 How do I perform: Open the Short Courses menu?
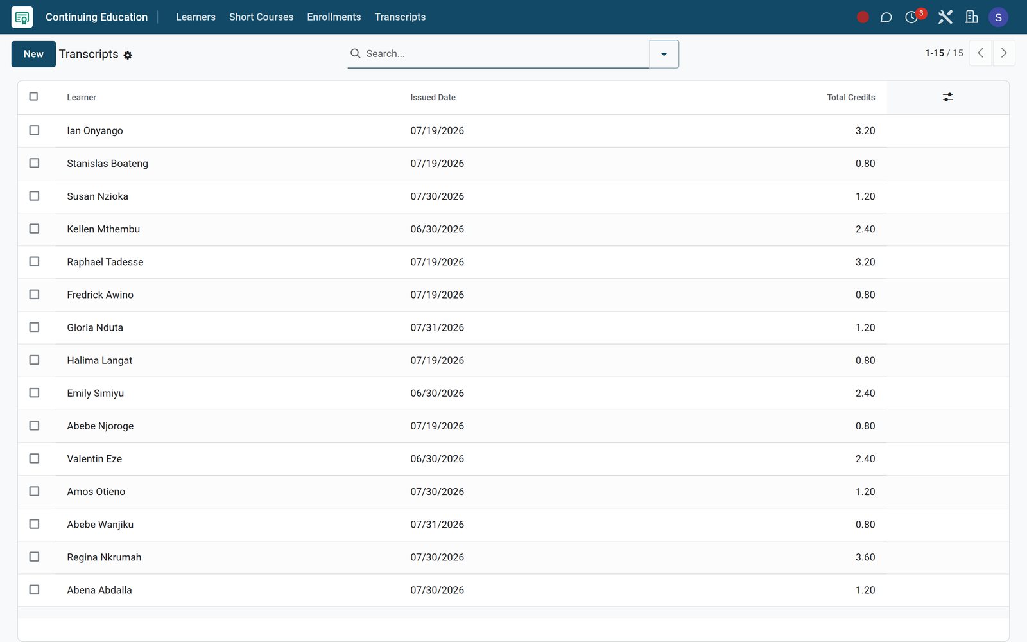[261, 17]
